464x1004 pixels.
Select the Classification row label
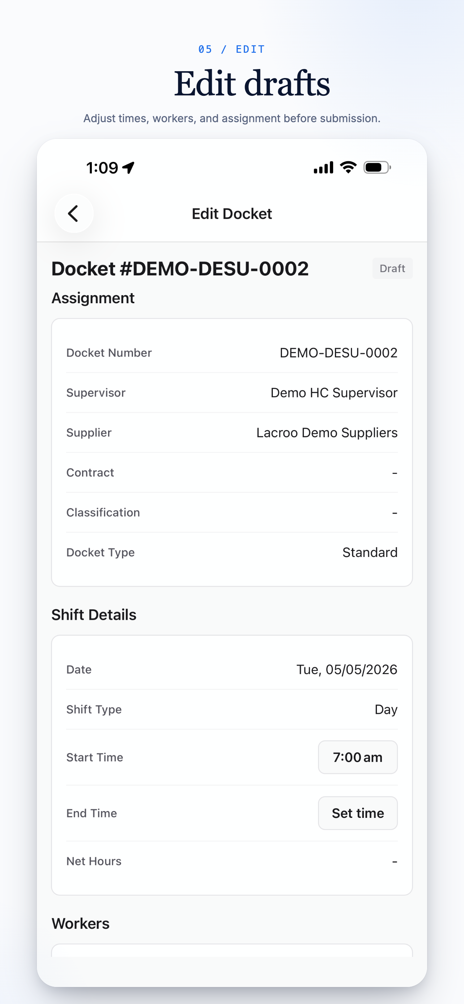[103, 512]
